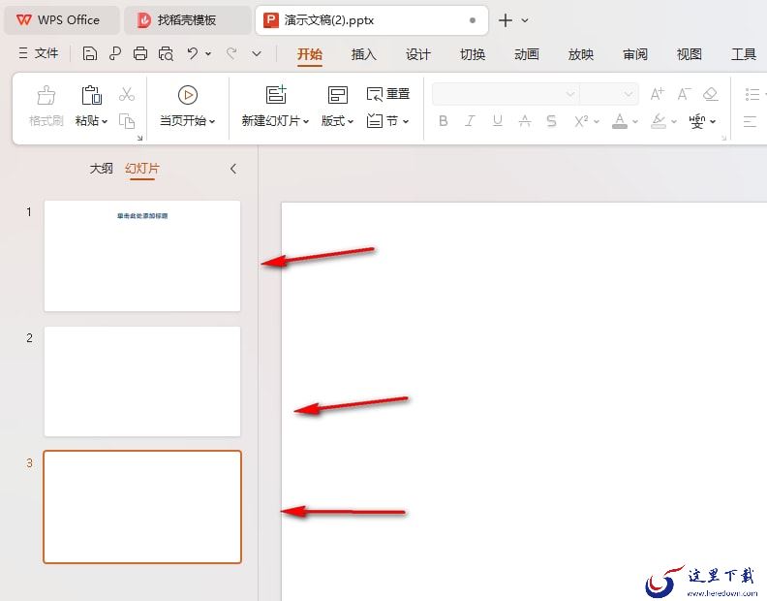
Task: Click the Undo arrow icon
Action: coord(193,53)
